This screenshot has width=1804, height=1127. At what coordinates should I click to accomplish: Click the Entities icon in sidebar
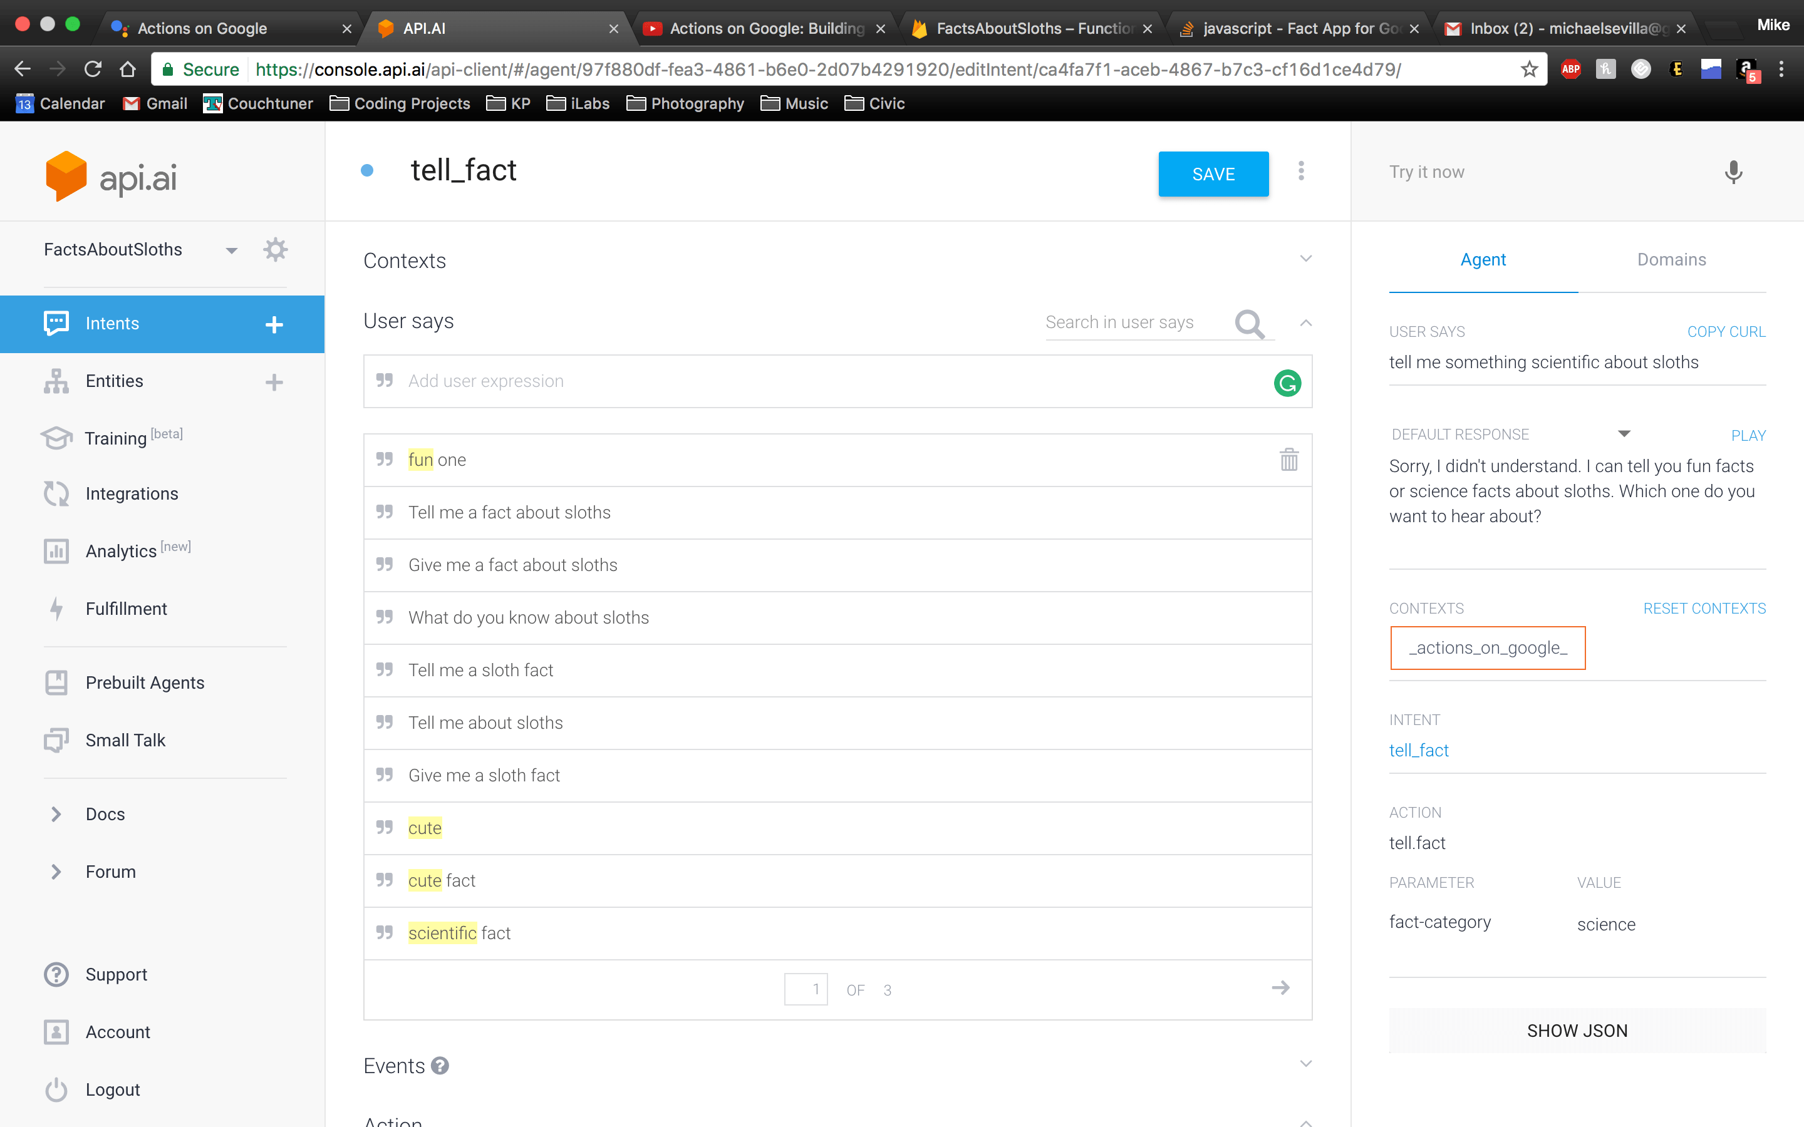[54, 381]
